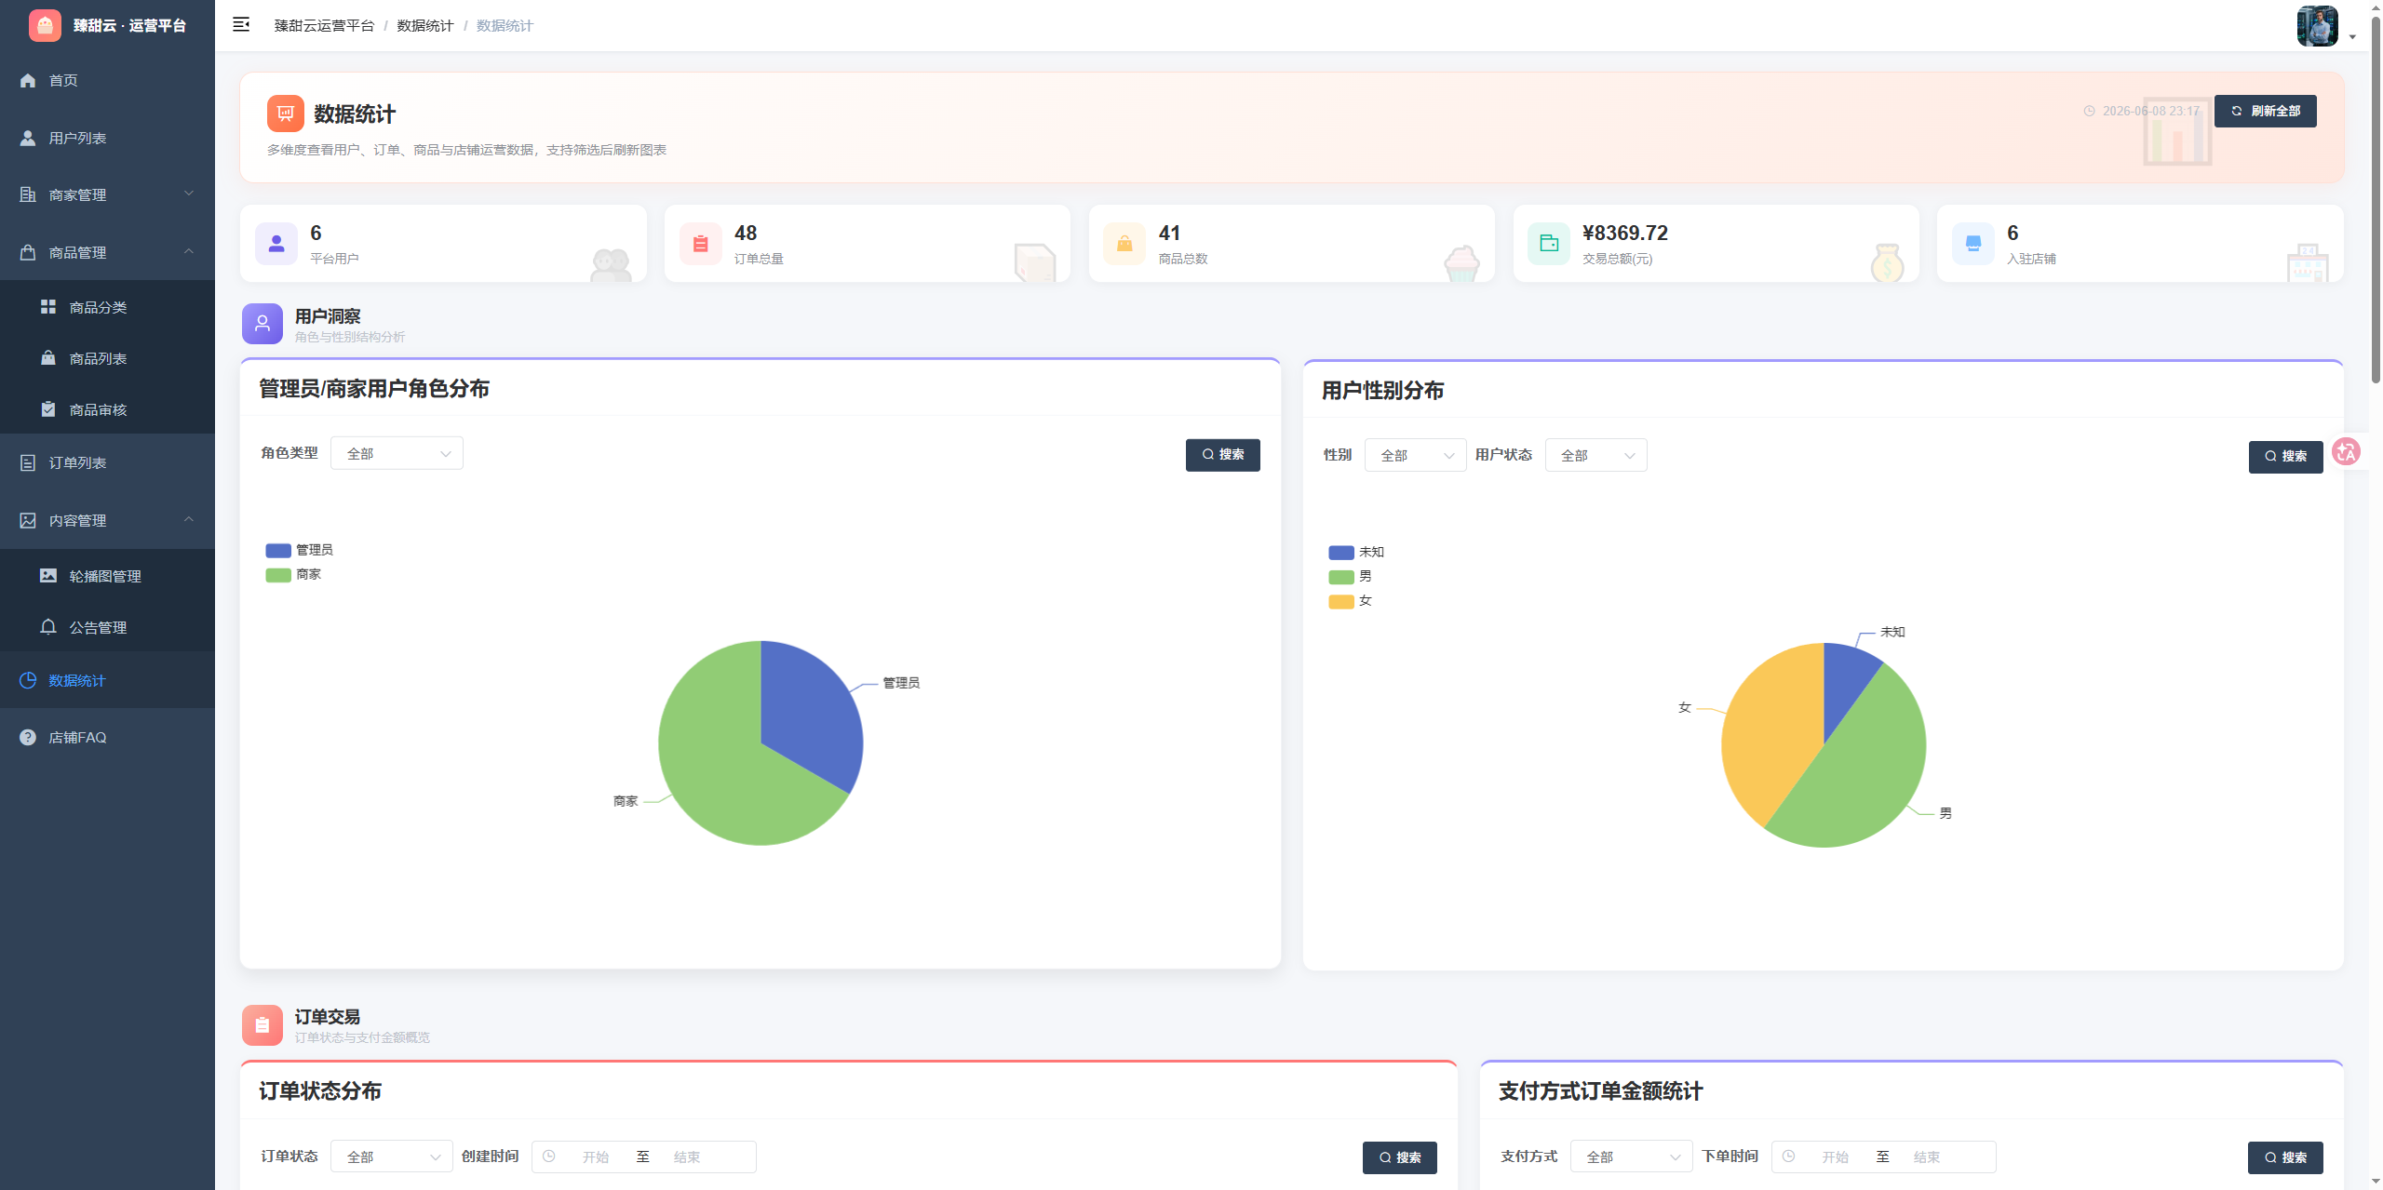This screenshot has width=2383, height=1190.
Task: Open 商品分类 submenu item
Action: point(107,307)
